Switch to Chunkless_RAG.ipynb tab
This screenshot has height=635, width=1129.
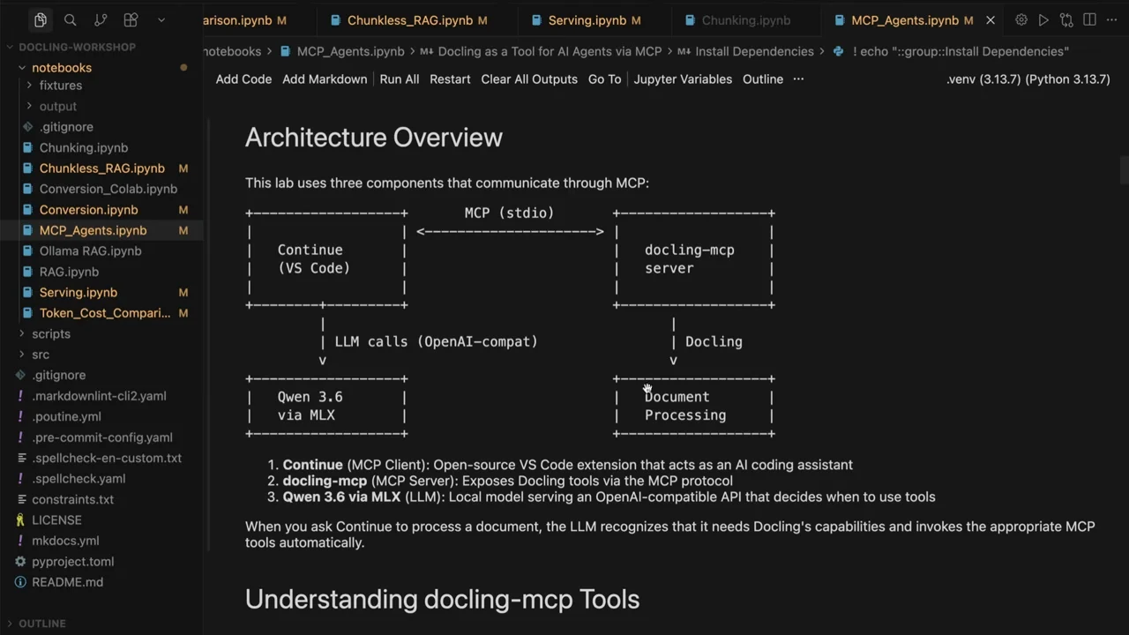click(408, 19)
